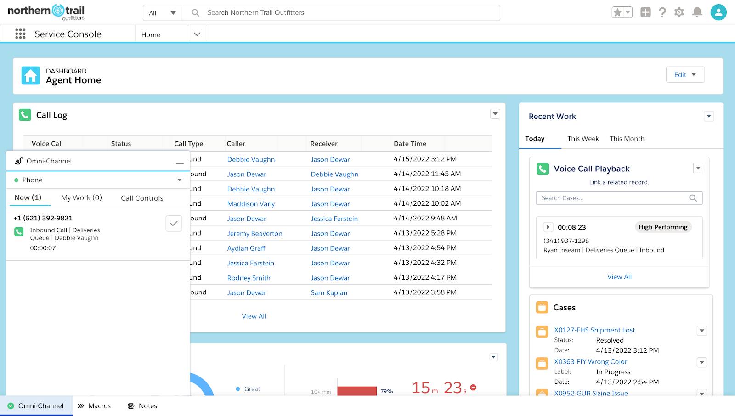This screenshot has width=735, height=416.
Task: Sort by the Caller column header
Action: [236, 144]
